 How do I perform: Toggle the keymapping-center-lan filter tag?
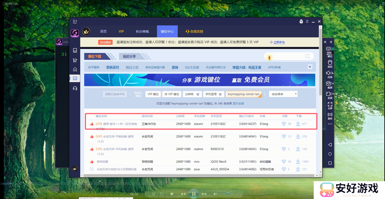tap(243, 94)
